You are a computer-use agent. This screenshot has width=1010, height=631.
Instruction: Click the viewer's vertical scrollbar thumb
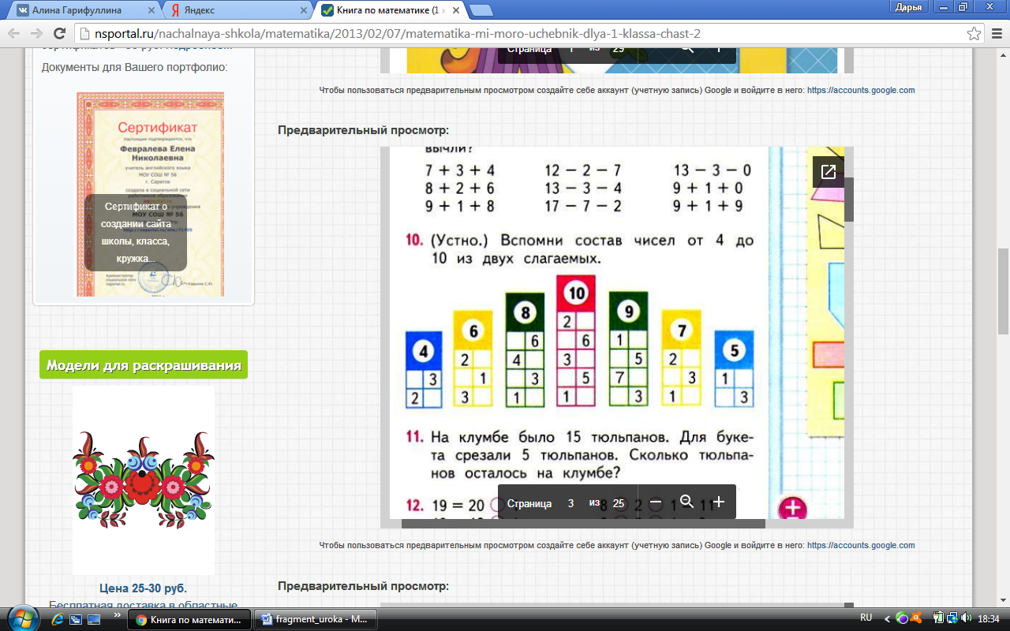pyautogui.click(x=849, y=199)
